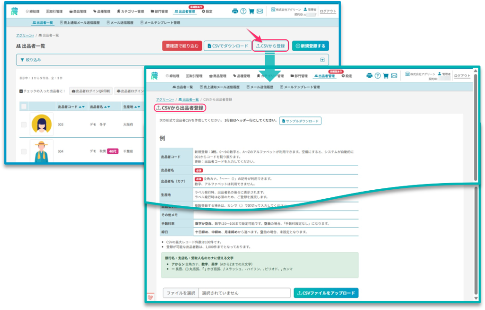Click the ファイルを選択 file chooser
Image resolution: width=485 pixels, height=310 pixels.
(180, 293)
